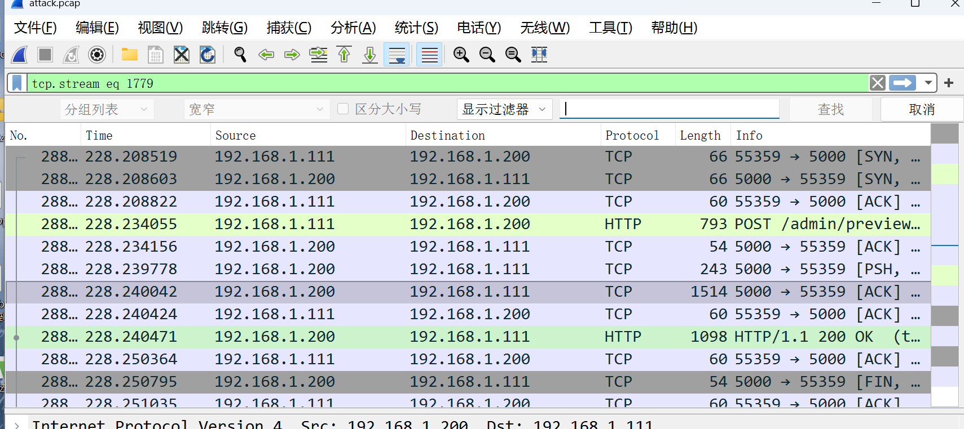Click the zoom in magnifier icon
Viewport: 964px width, 429px height.
click(461, 55)
